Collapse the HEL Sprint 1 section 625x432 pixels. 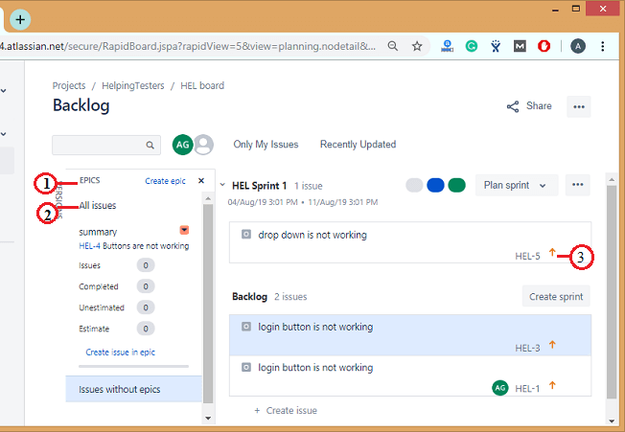coord(222,185)
